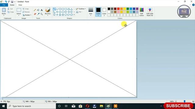Open Customize Quick Access Toolbar dropdown
The image size is (195, 109).
tap(15, 2)
